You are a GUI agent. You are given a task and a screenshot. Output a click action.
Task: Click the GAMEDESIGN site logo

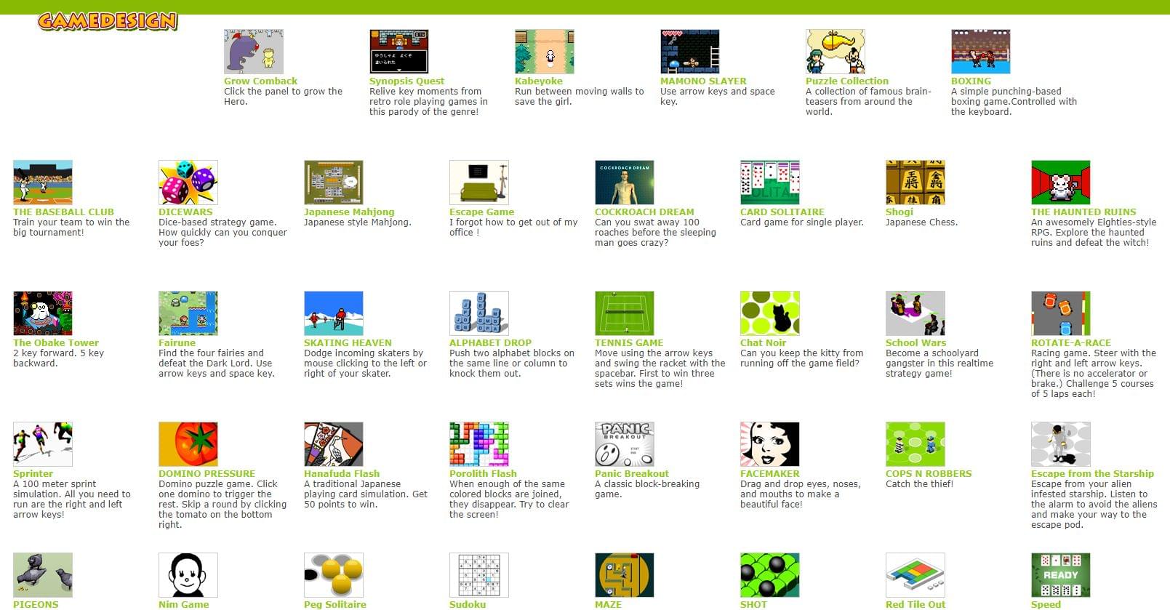point(108,21)
